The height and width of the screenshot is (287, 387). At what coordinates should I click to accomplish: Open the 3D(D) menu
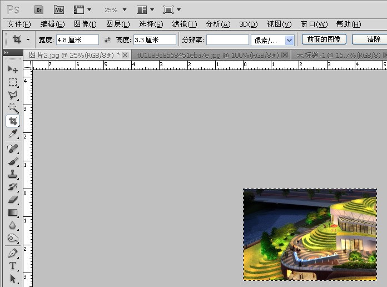[x=249, y=24]
